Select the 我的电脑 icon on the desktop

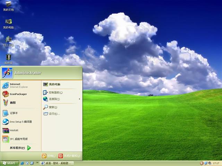pyautogui.click(x=8, y=24)
